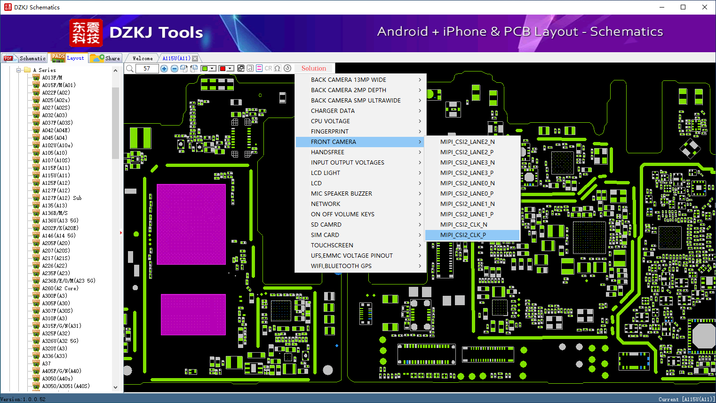The height and width of the screenshot is (403, 716).
Task: Click the tree scrollbar up arrow
Action: click(116, 71)
